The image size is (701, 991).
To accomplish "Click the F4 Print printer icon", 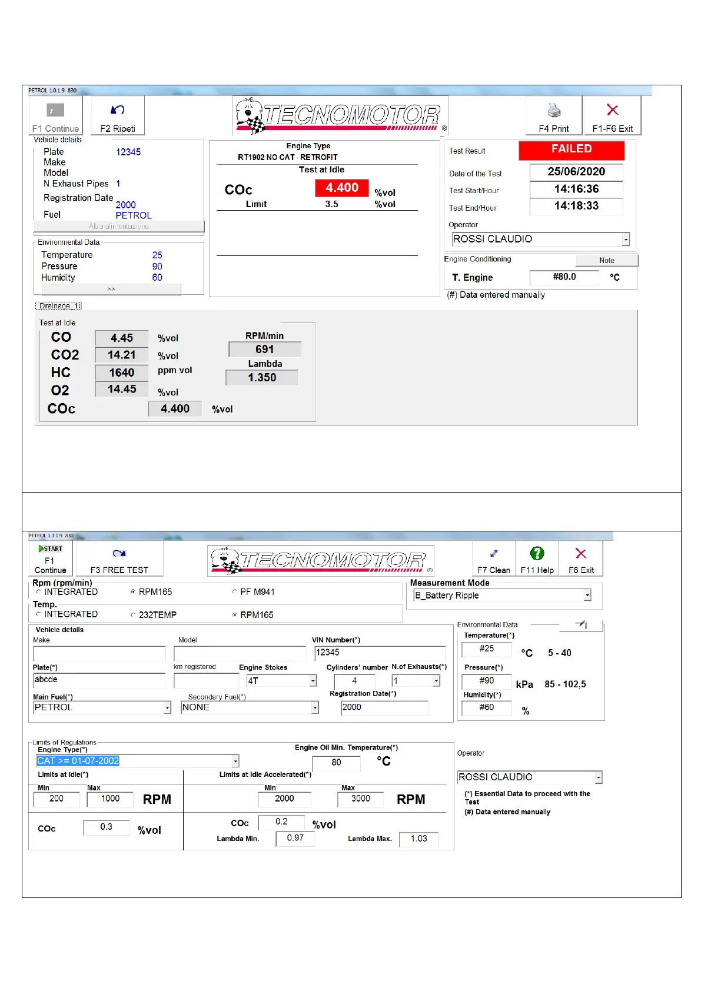I will coord(554,111).
